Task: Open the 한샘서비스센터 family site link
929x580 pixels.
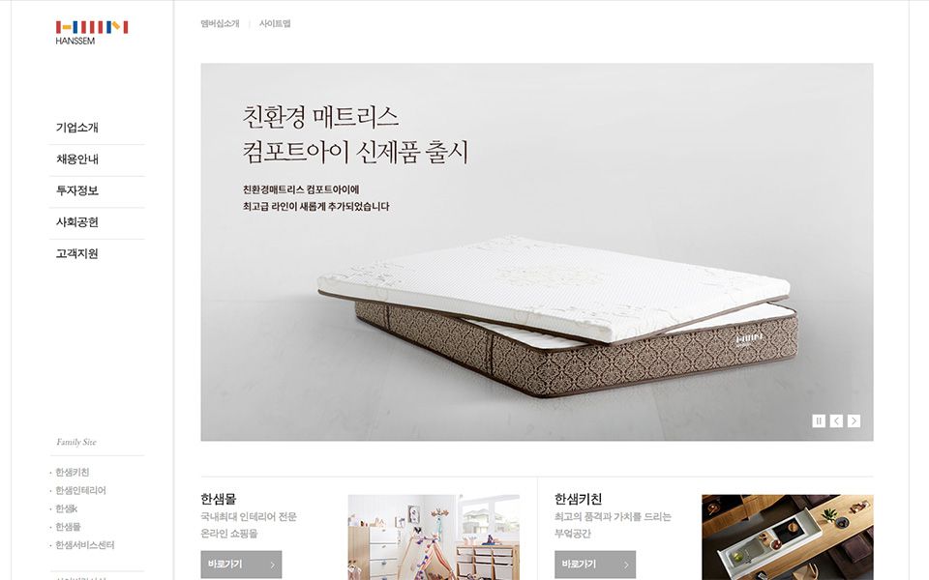Action: pos(84,545)
